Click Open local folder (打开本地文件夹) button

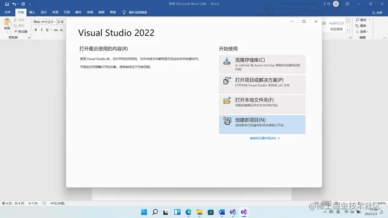click(262, 104)
